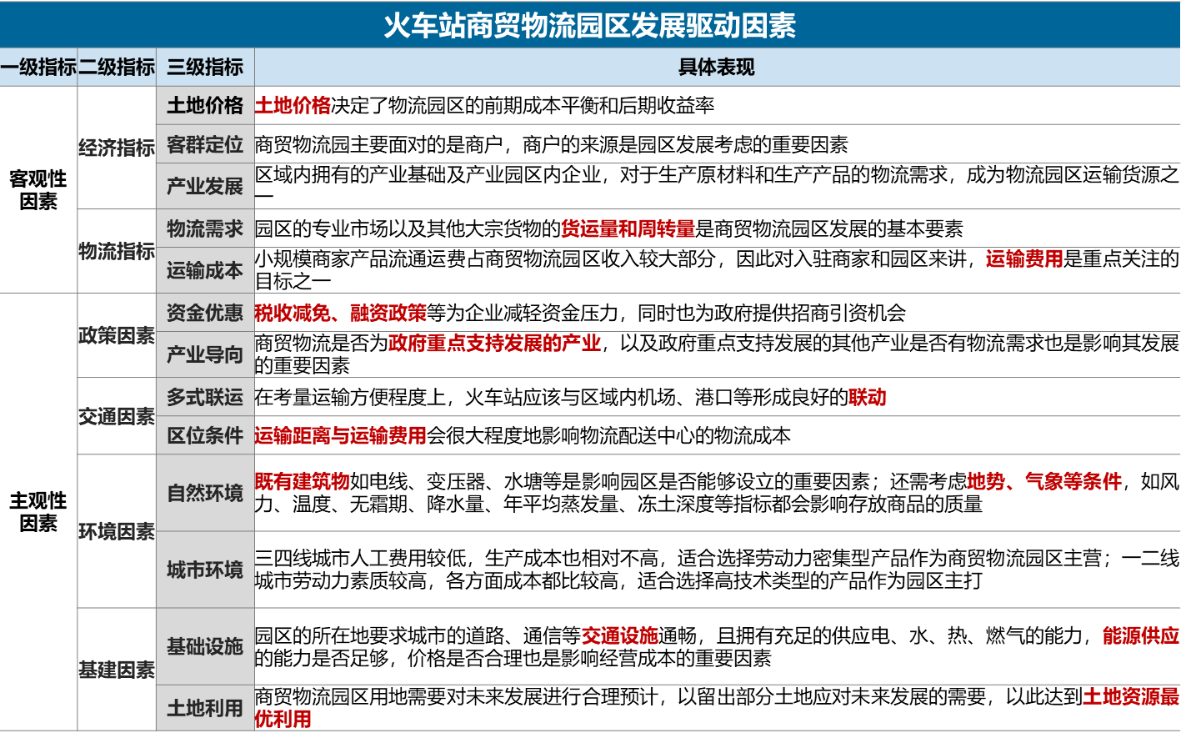Click the red text 政府重点支持发展的产业

[495, 344]
